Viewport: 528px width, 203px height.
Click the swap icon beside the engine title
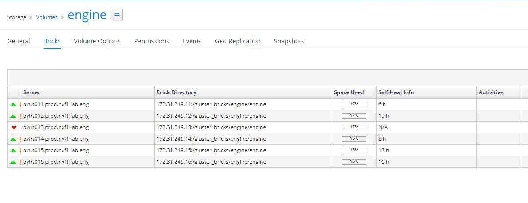pos(116,15)
